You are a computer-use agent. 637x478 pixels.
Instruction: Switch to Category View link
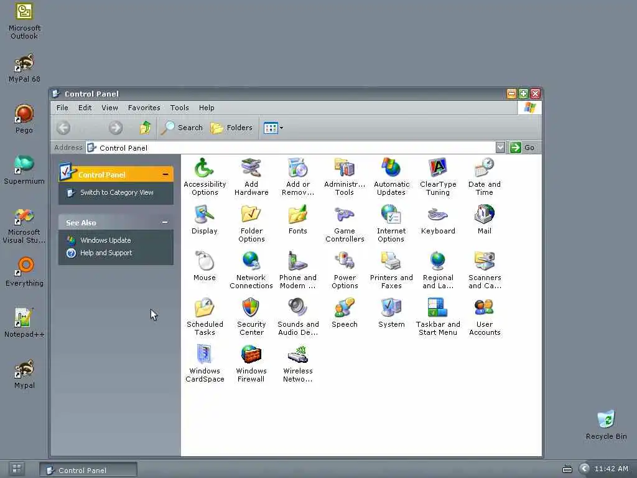(116, 192)
